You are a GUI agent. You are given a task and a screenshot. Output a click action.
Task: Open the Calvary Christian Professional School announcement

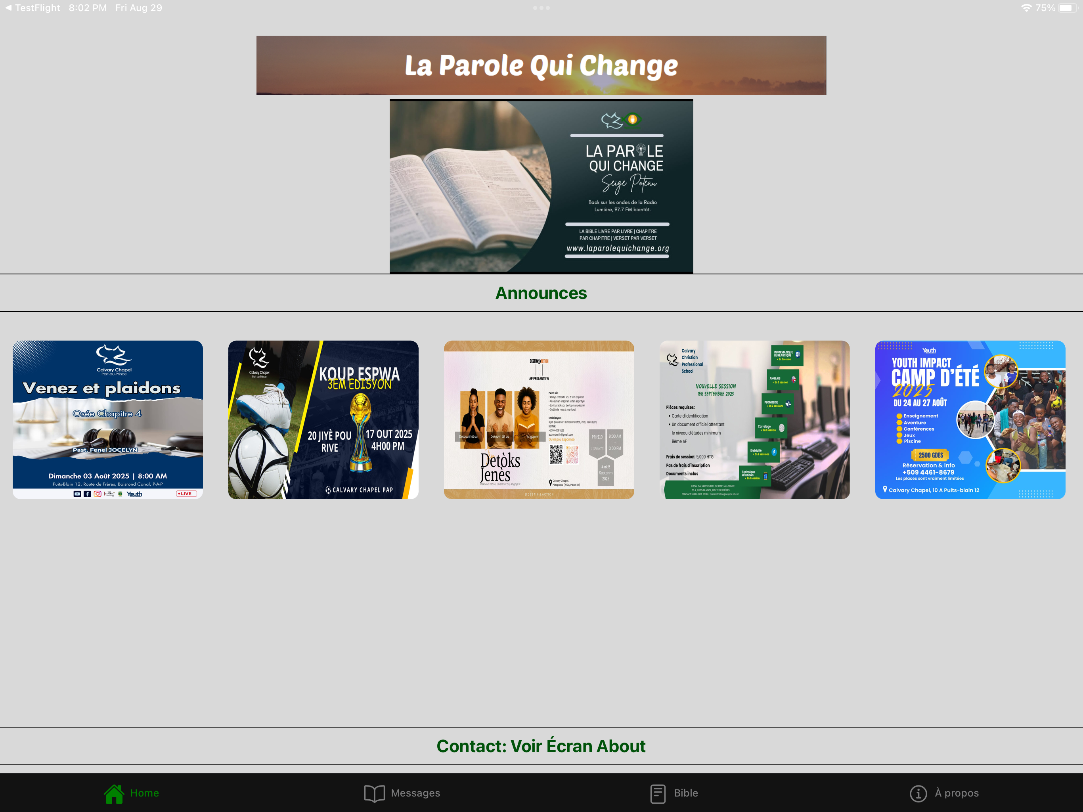click(754, 420)
